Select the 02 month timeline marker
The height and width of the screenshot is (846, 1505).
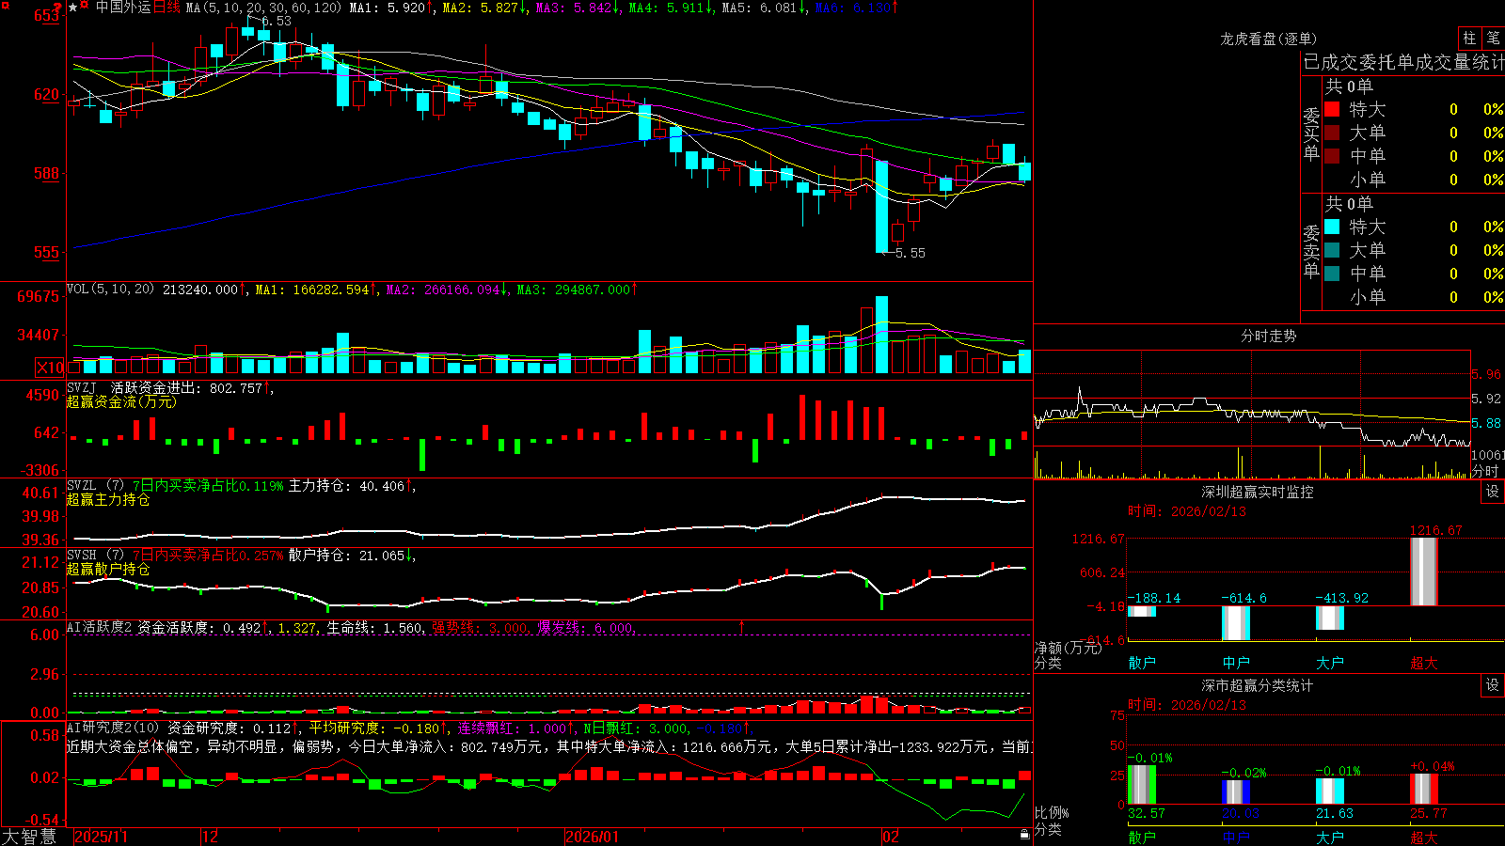(x=891, y=837)
